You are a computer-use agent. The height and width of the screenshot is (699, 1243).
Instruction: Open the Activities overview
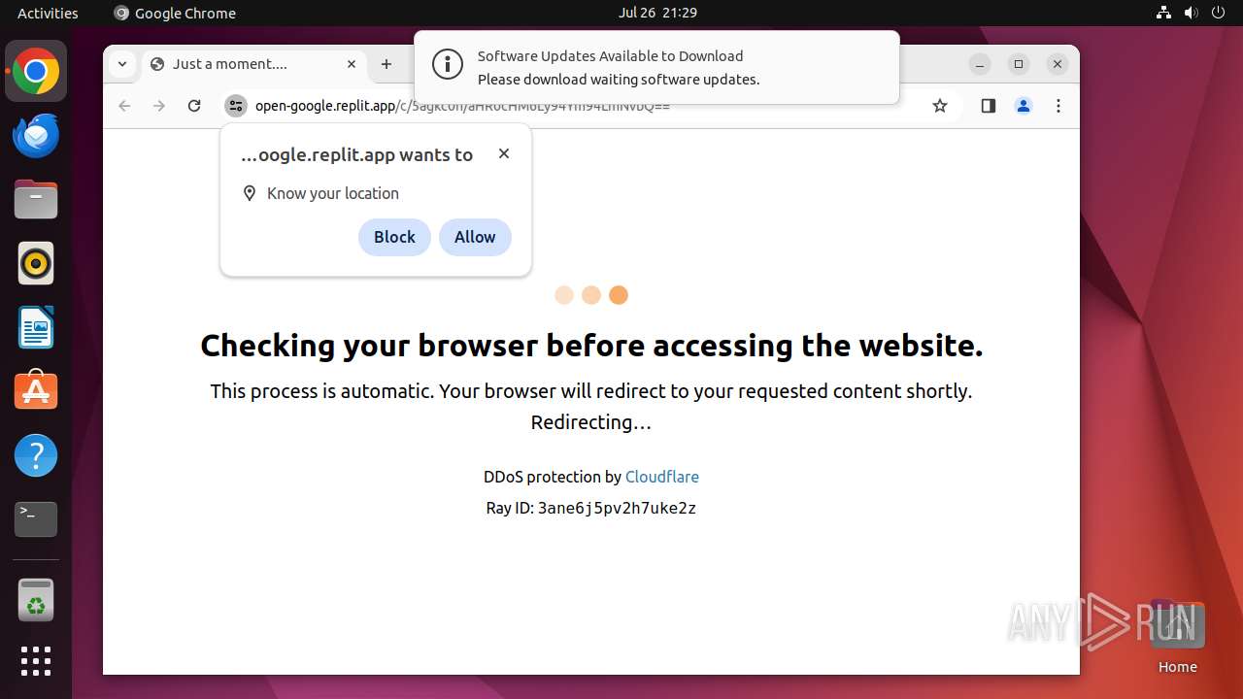pyautogui.click(x=48, y=13)
